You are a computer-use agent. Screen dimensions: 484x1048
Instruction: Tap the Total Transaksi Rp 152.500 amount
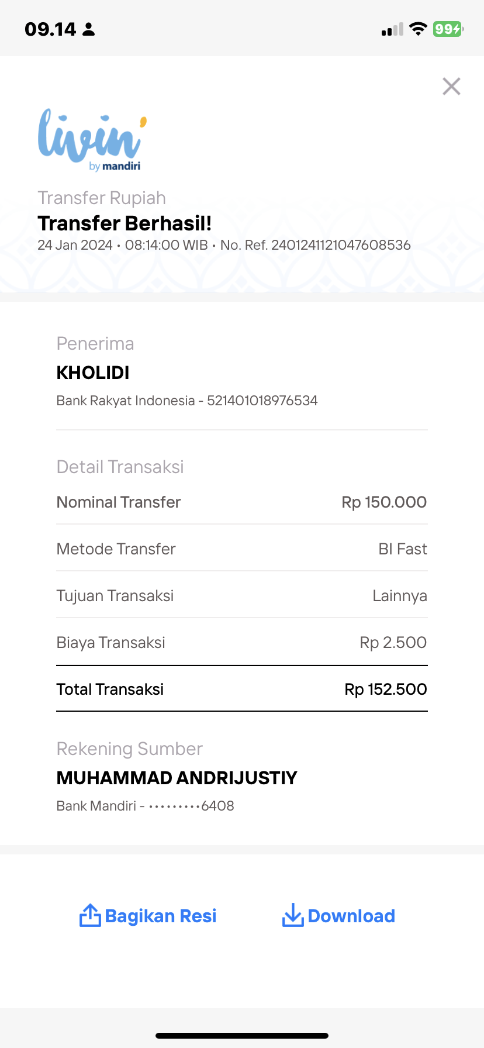(x=386, y=689)
